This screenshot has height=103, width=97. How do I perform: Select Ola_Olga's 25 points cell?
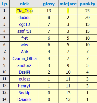tap(87, 11)
